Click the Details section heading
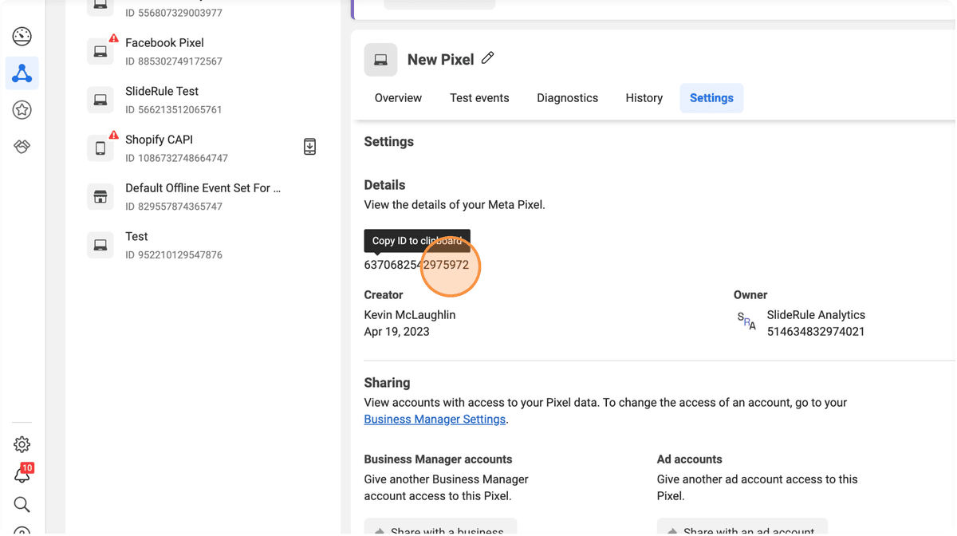This screenshot has width=957, height=536. tap(384, 185)
